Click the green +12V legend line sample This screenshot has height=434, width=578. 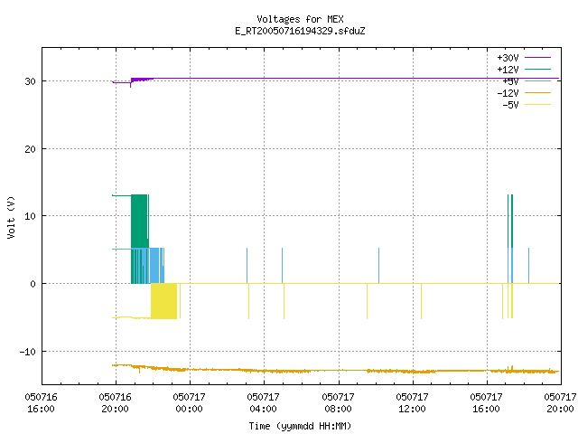coord(537,69)
